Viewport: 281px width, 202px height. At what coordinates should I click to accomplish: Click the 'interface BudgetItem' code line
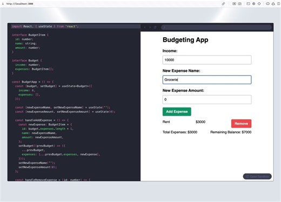point(30,35)
